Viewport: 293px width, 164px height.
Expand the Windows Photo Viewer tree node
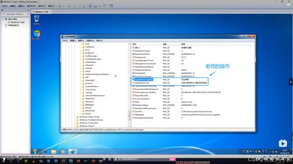pyautogui.click(x=75, y=117)
